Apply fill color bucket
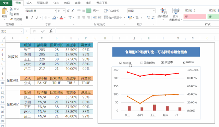Screen dimensions: 219x127 point(54,17)
